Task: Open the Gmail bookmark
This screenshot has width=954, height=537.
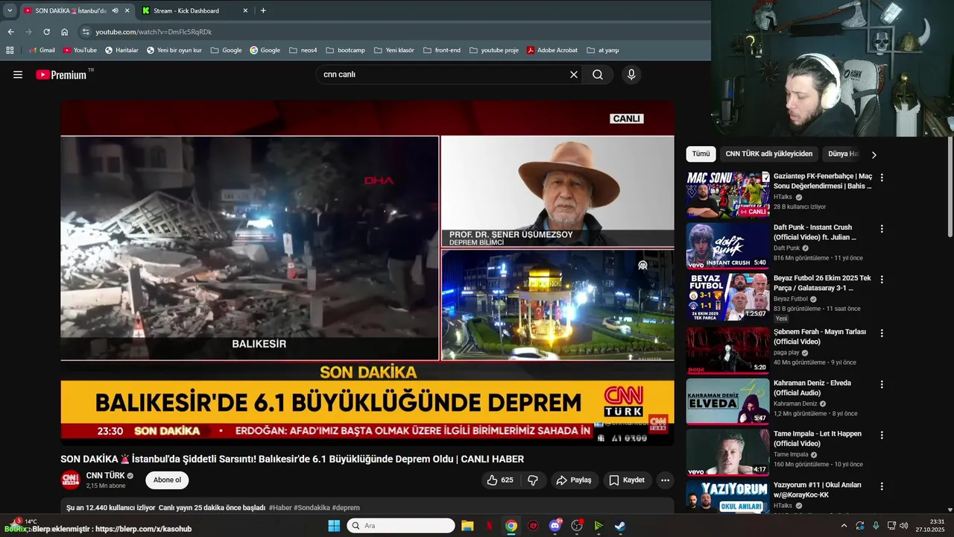Action: [41, 50]
